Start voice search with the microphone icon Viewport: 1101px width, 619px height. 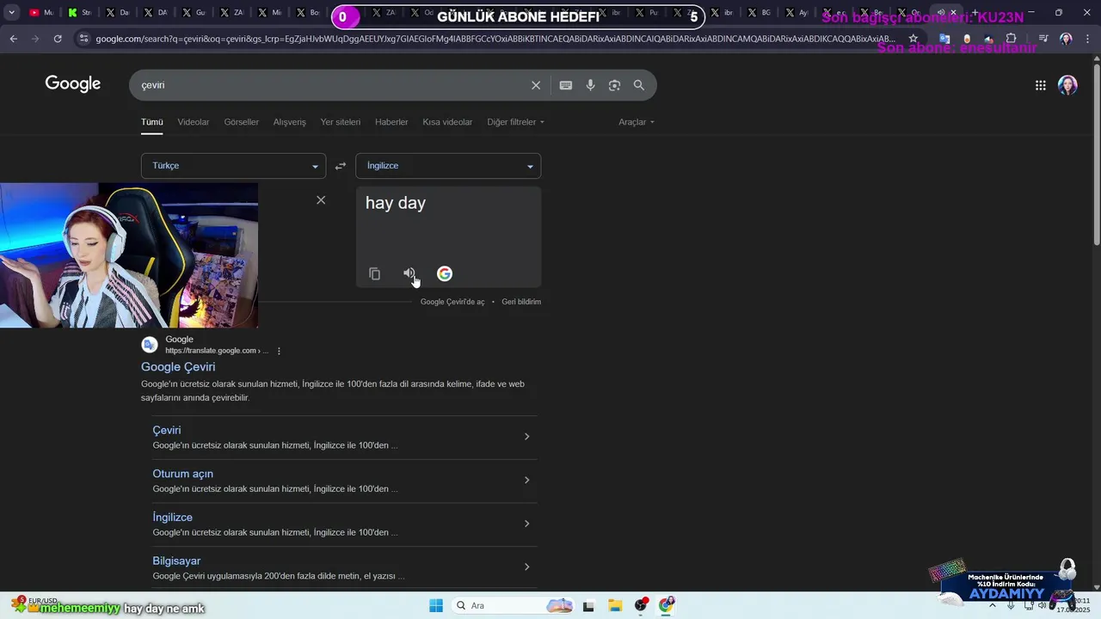click(x=590, y=85)
